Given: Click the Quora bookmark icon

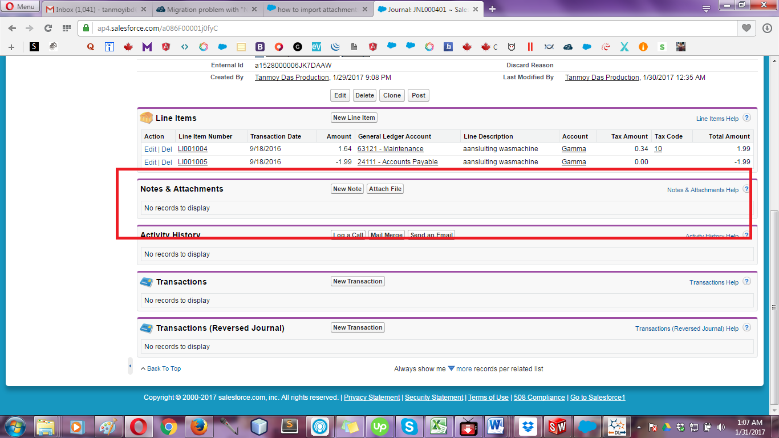Looking at the screenshot, I should pos(90,47).
